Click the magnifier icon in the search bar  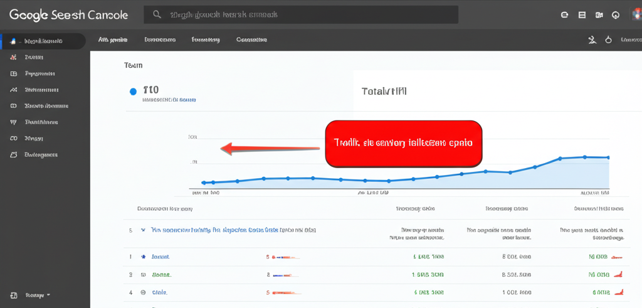pyautogui.click(x=157, y=14)
